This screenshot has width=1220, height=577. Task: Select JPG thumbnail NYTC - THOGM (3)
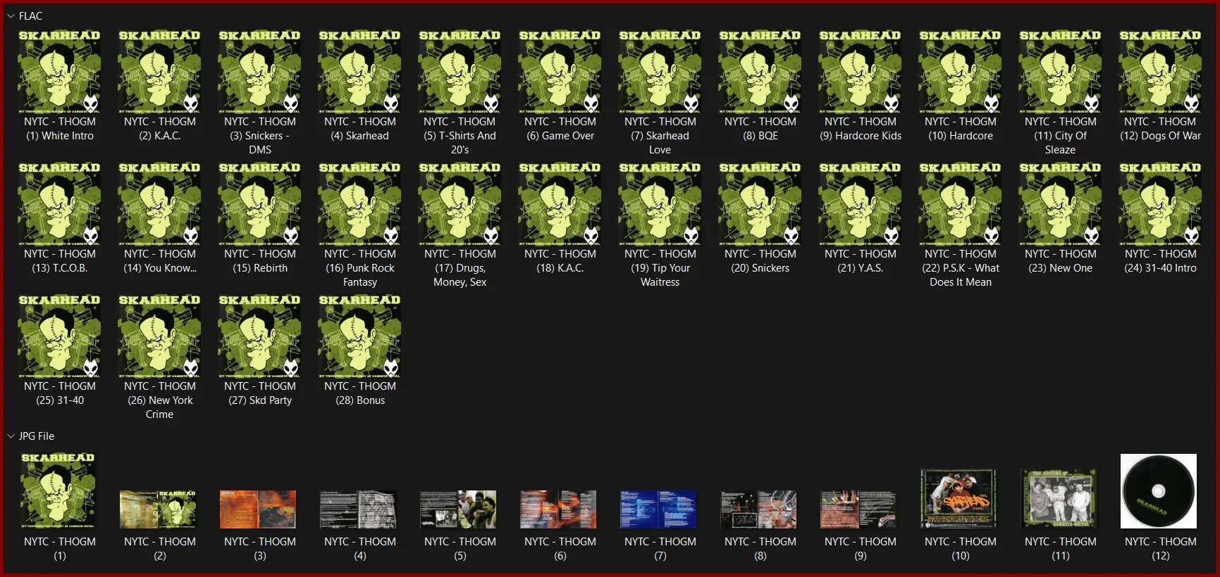[258, 509]
